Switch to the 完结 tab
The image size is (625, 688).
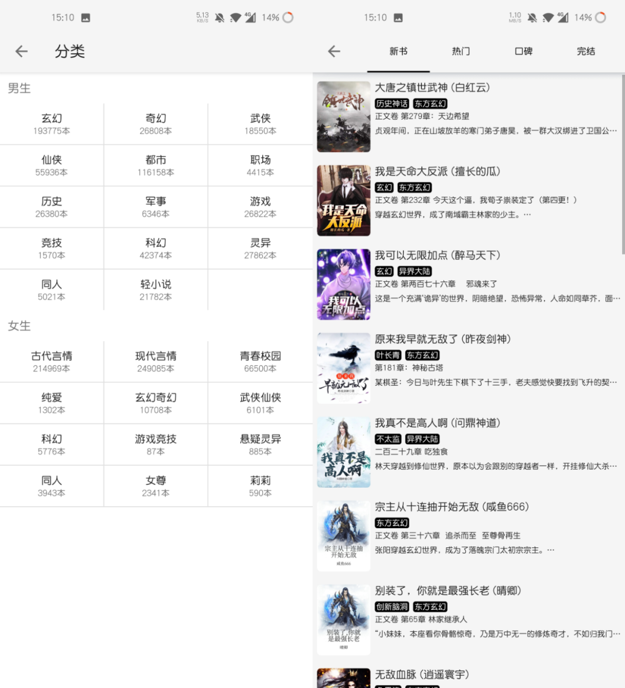[586, 52]
